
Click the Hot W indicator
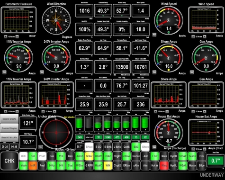155,166
